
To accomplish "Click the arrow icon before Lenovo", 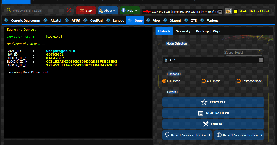I will (108, 20).
